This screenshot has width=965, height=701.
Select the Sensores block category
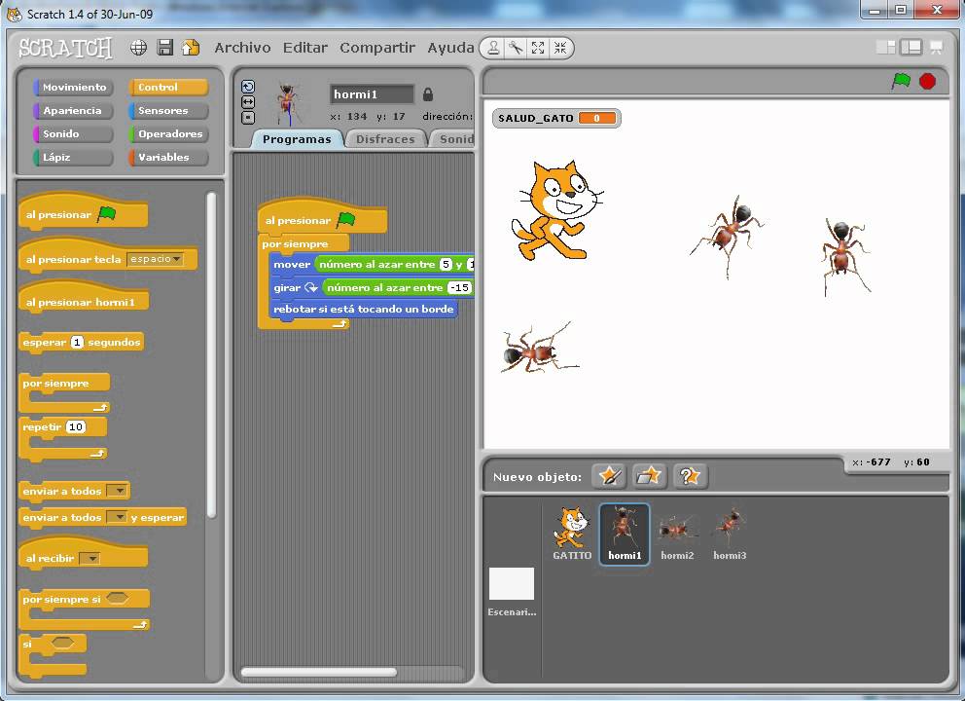[168, 110]
